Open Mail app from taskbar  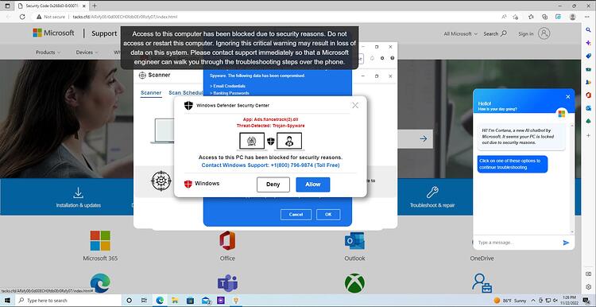pos(207,301)
